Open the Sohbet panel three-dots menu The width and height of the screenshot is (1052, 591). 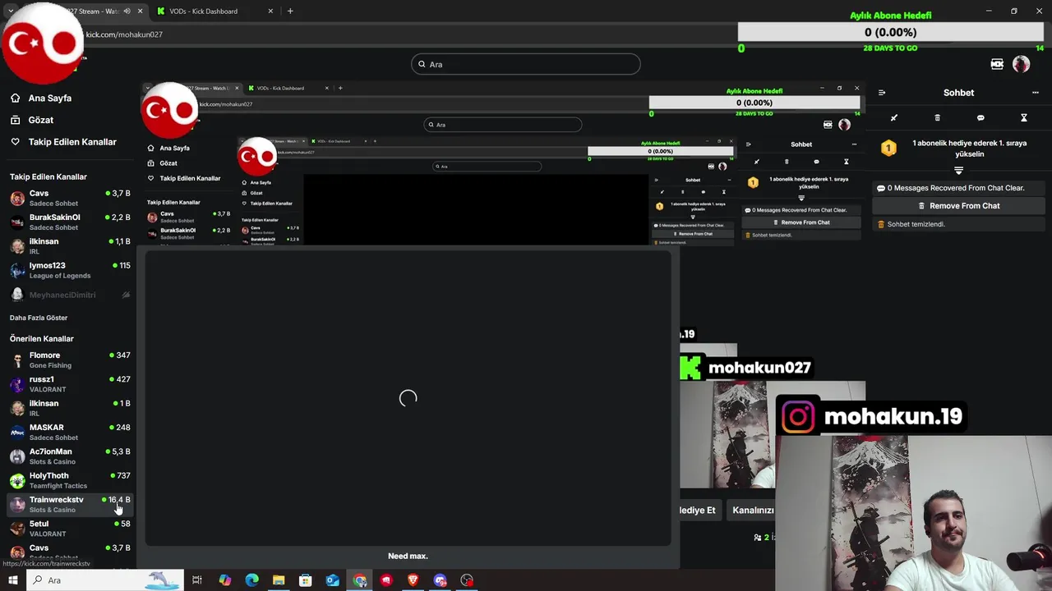[1036, 93]
